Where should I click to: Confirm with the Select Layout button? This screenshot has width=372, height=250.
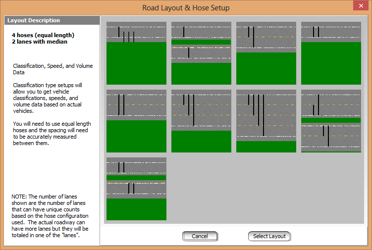tap(269, 236)
